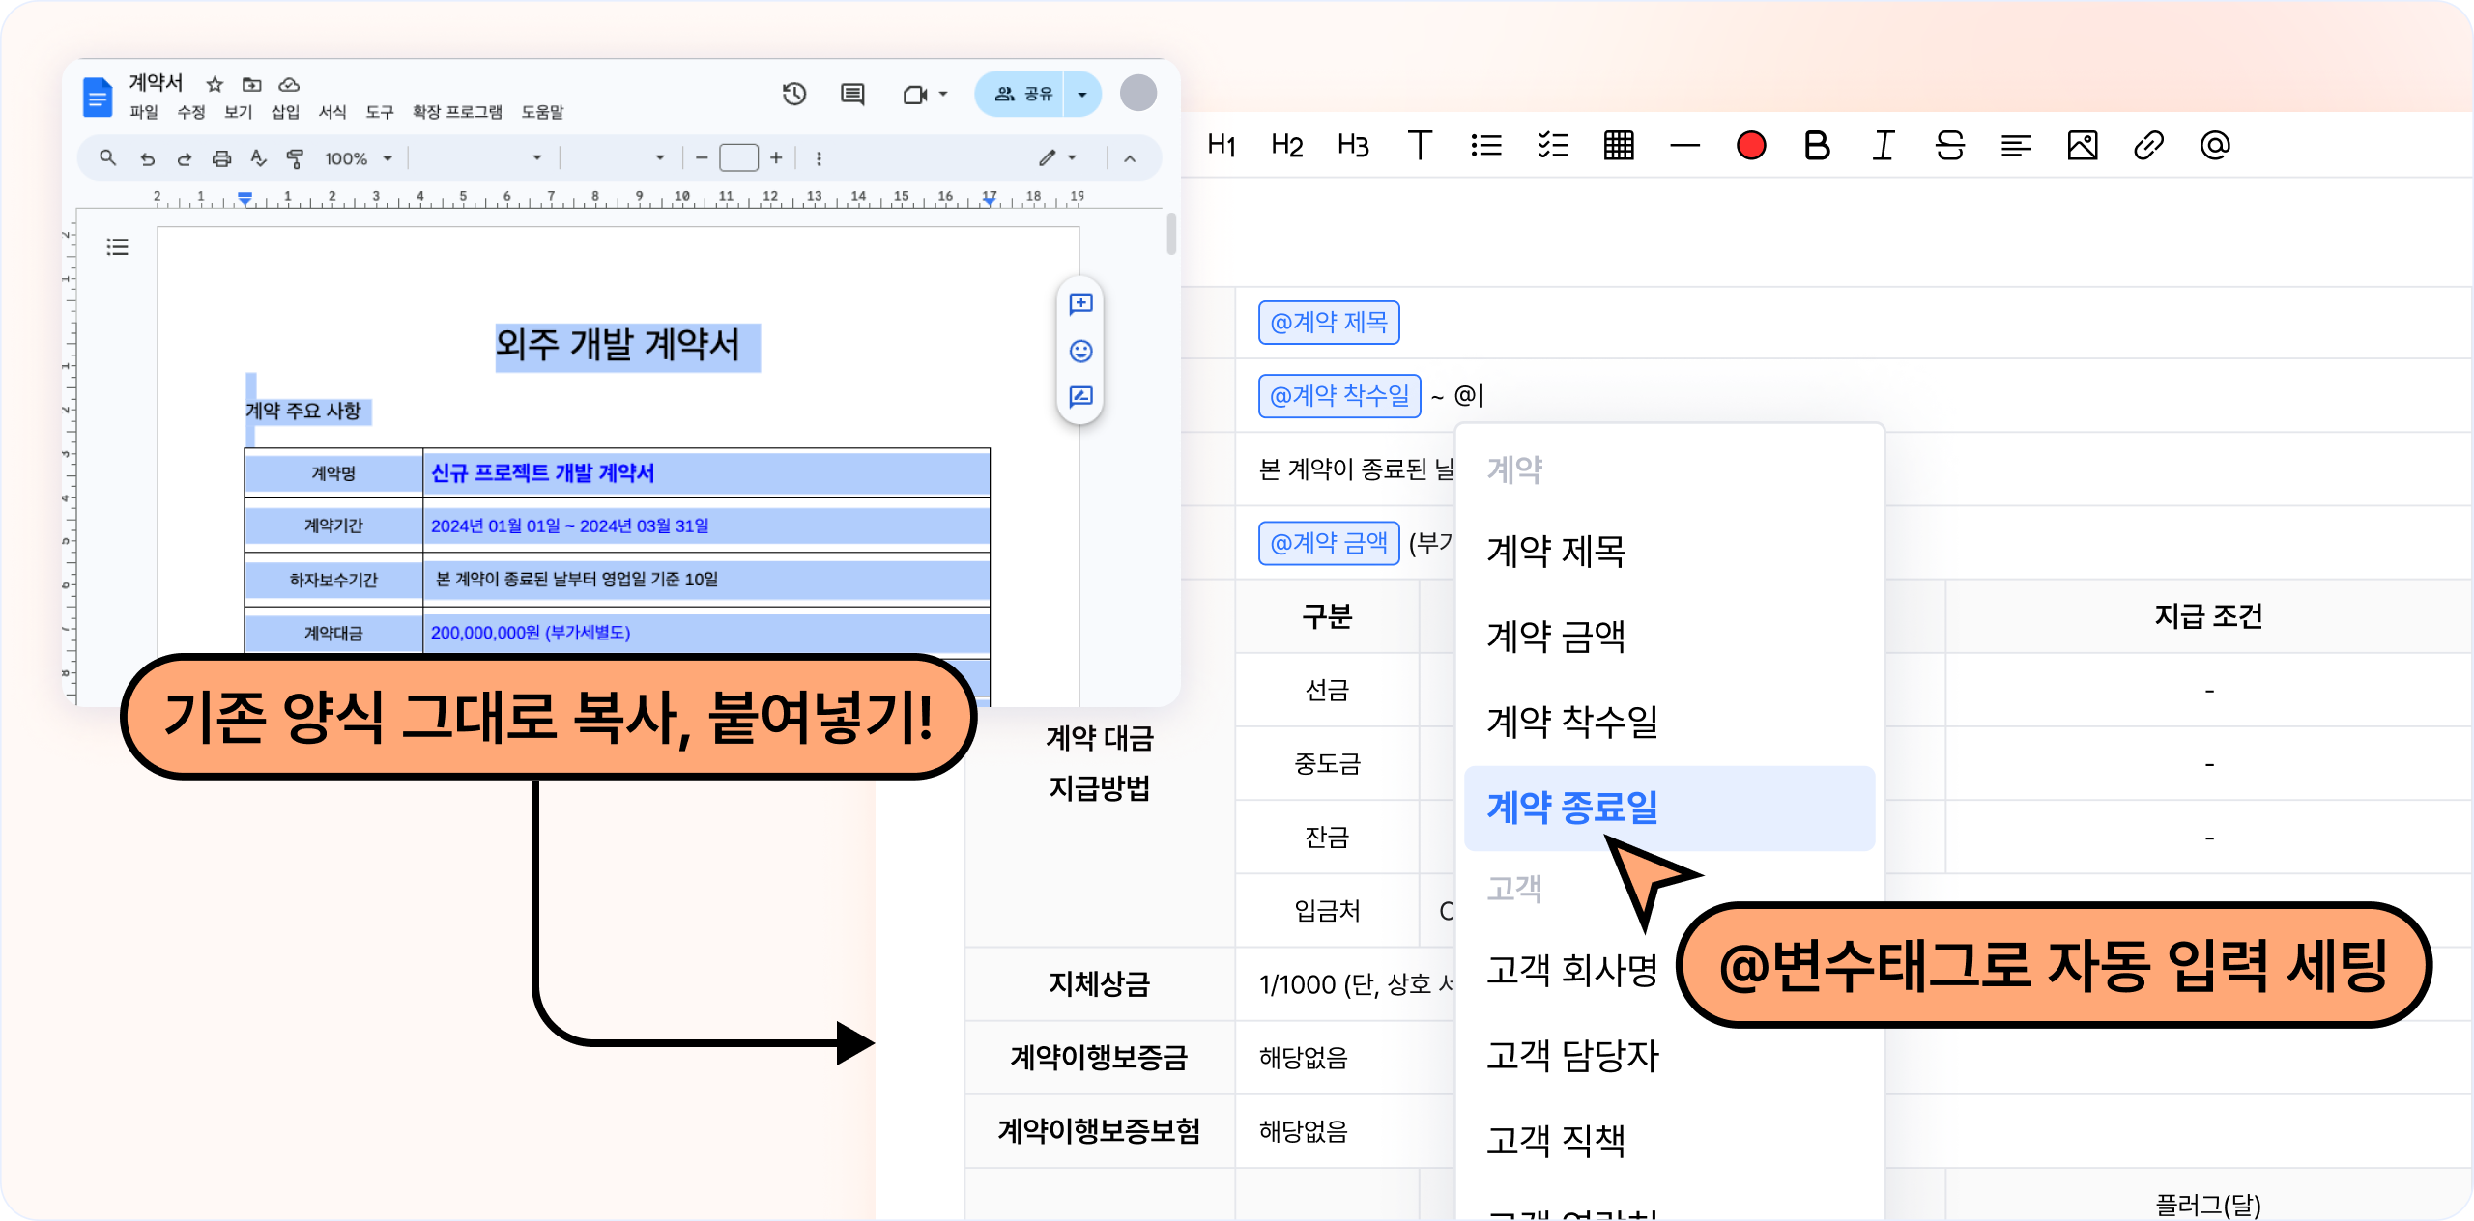Click the H1 heading icon

[1222, 146]
